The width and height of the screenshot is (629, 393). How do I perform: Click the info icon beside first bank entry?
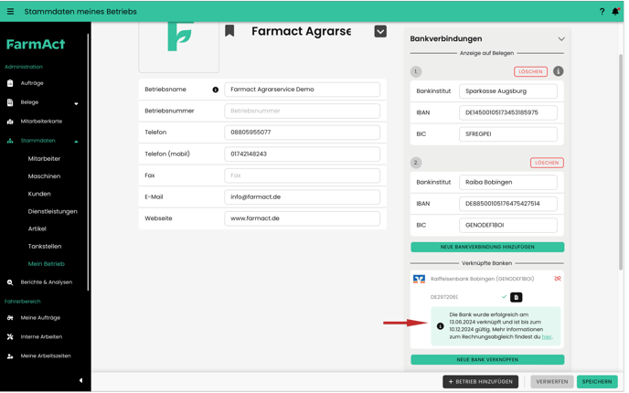pos(559,71)
